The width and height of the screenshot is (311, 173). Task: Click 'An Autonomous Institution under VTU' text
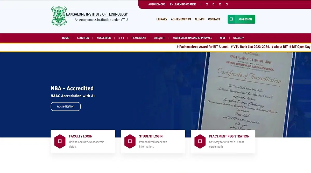[101, 20]
